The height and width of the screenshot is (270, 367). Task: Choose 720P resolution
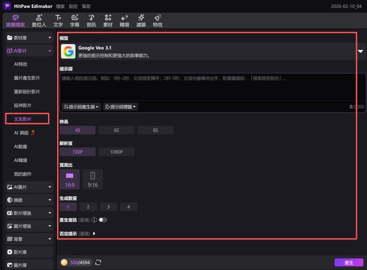pos(77,152)
